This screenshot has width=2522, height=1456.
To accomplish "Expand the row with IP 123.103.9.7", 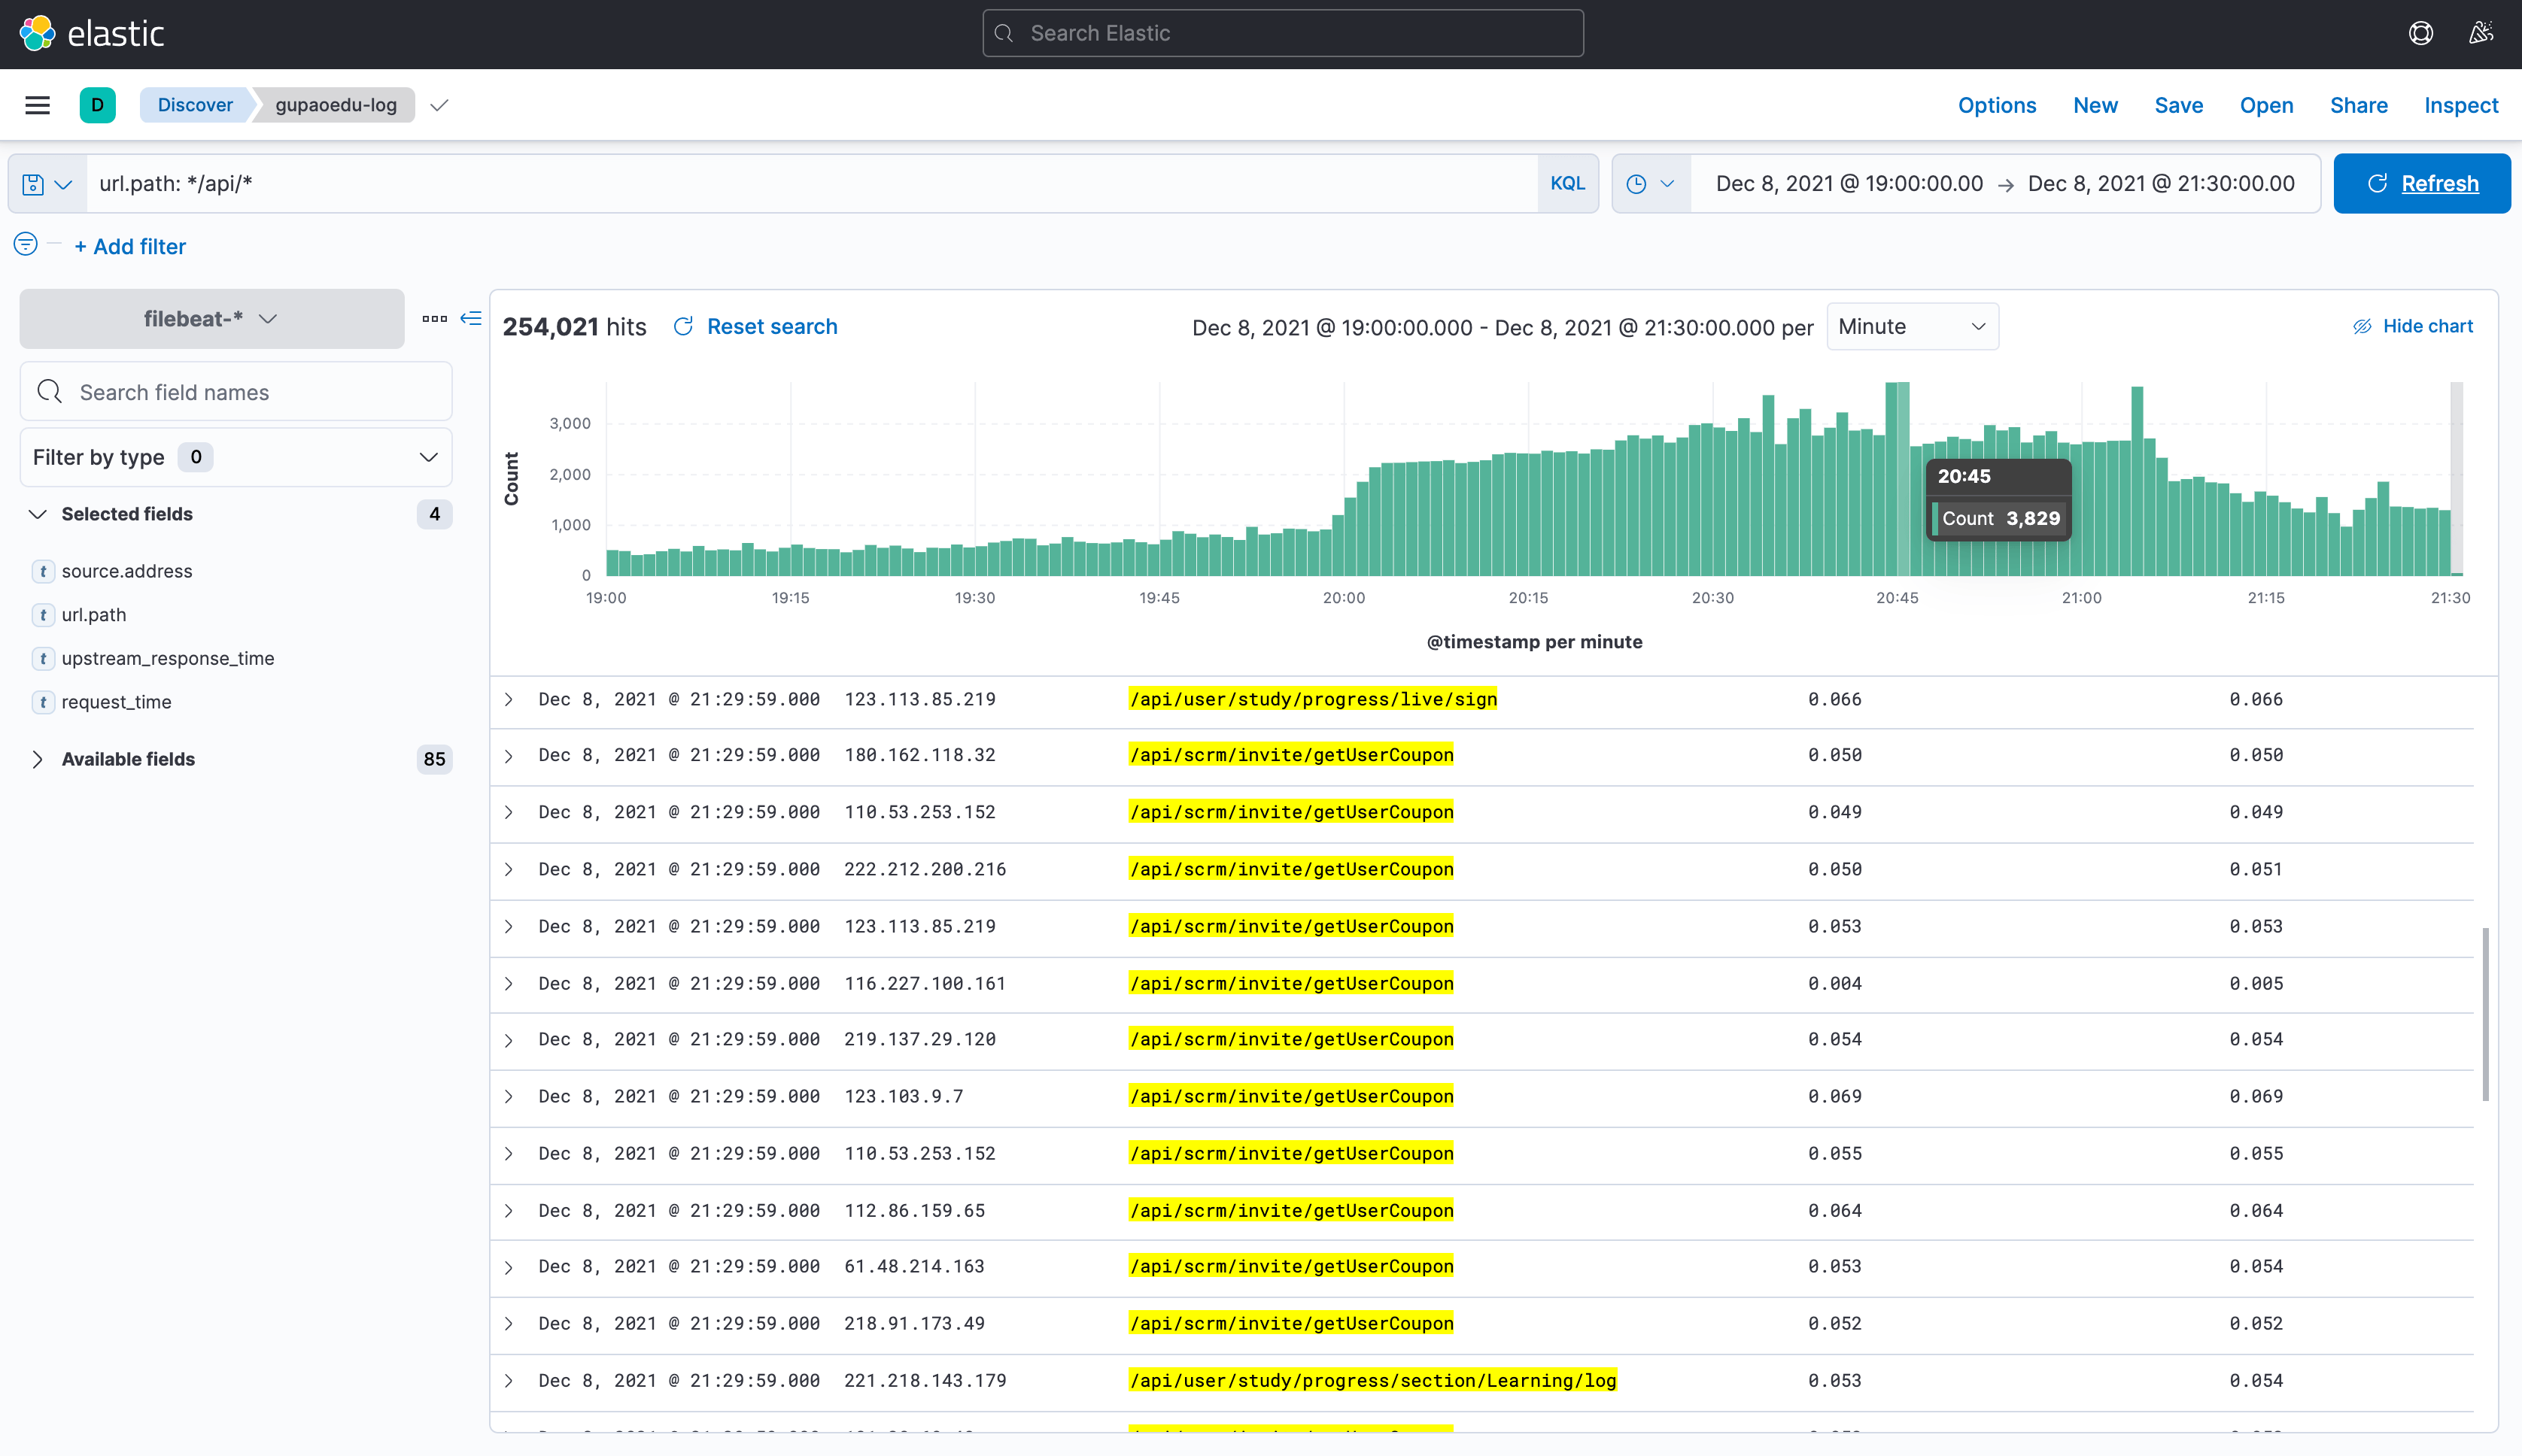I will (x=508, y=1097).
